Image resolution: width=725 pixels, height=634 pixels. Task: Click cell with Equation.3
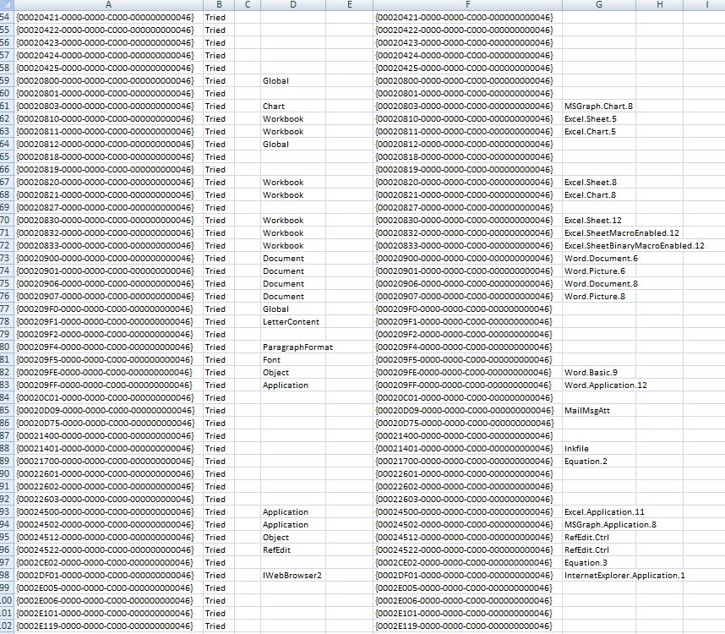(599, 563)
